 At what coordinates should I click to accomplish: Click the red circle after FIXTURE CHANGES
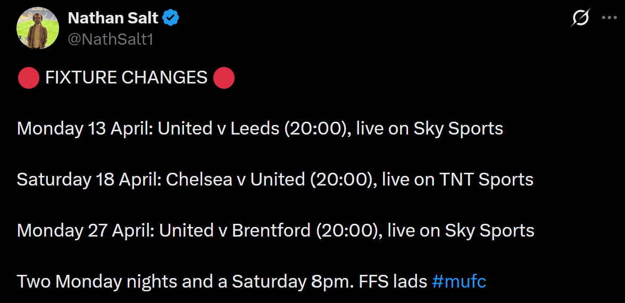tap(223, 78)
